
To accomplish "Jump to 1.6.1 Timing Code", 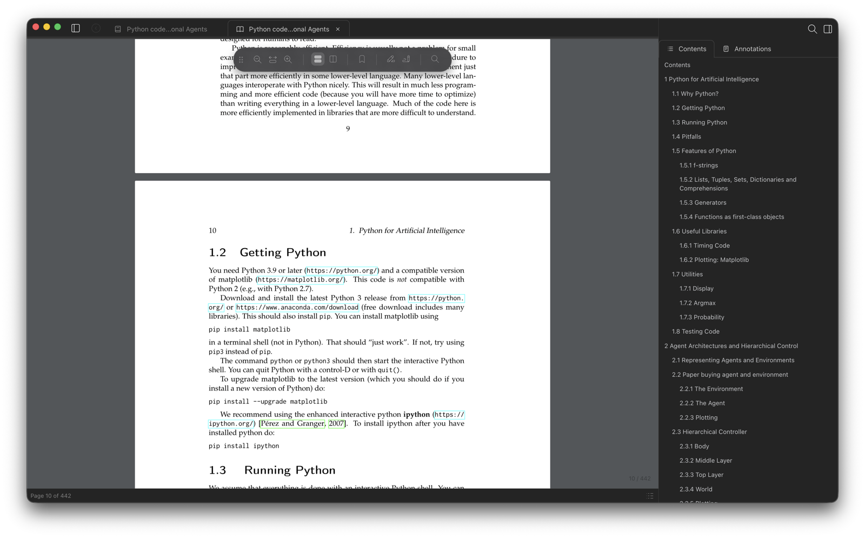I will click(704, 245).
